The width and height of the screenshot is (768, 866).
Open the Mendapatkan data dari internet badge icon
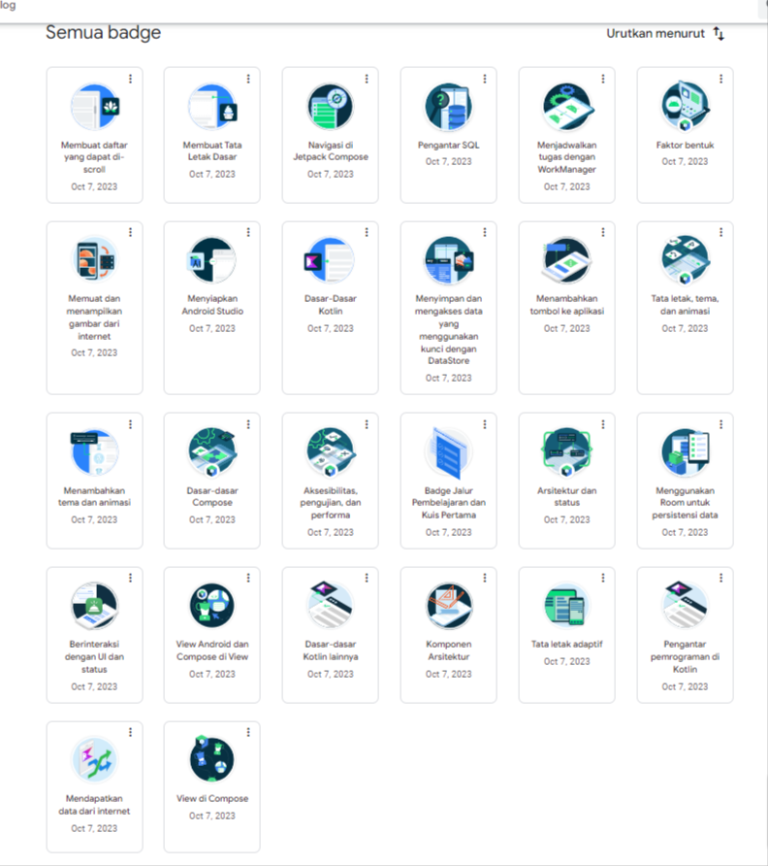(x=94, y=759)
